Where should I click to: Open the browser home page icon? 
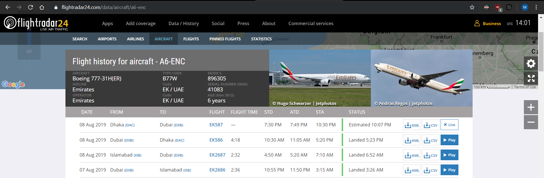tap(42, 7)
